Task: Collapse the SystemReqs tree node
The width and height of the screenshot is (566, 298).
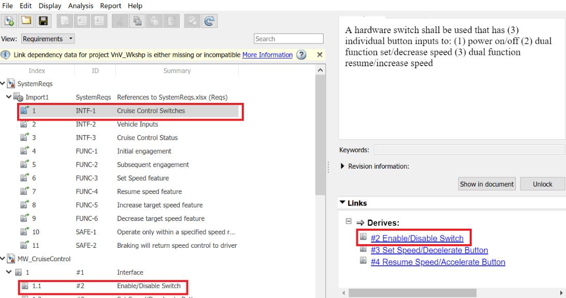Action: [4, 84]
